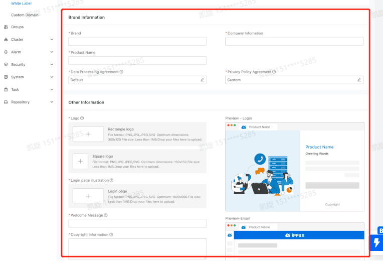The height and width of the screenshot is (261, 383).
Task: Click the blue Product Name heading in preview
Action: 319,147
